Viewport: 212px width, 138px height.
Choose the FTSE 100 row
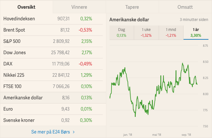tap(53, 86)
